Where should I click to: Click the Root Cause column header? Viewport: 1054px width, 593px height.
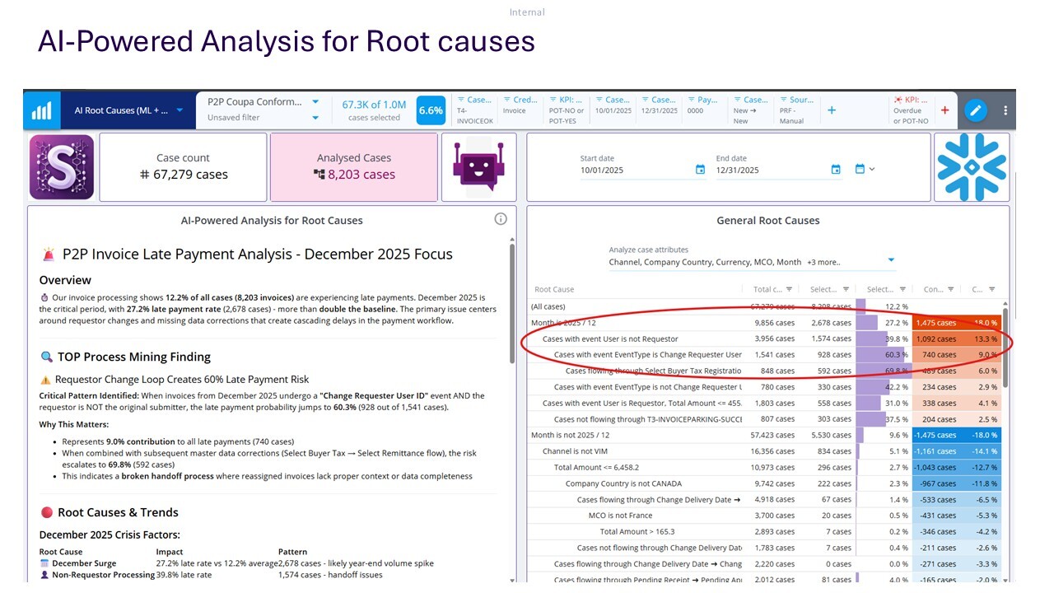[x=553, y=289]
